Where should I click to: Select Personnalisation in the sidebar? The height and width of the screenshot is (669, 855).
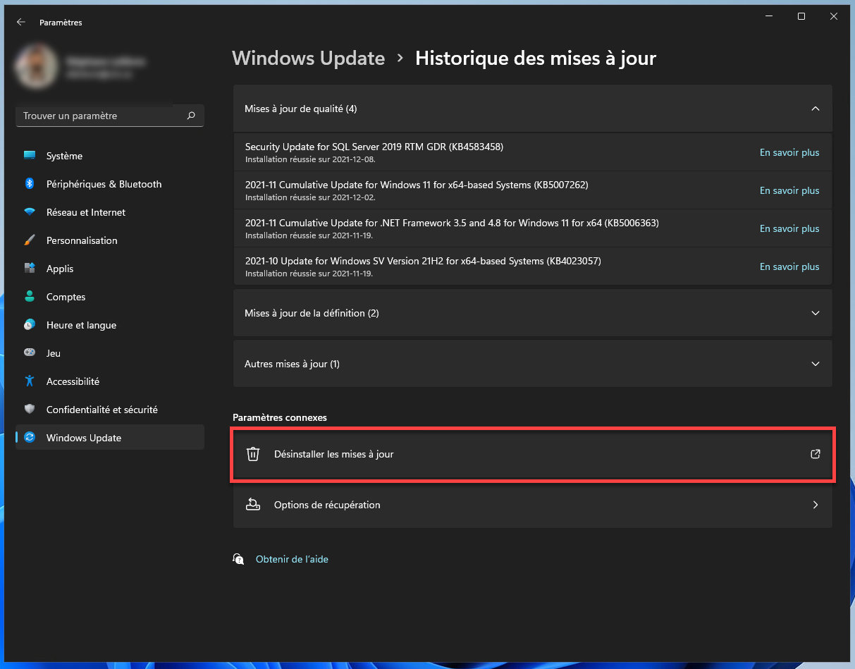(110, 240)
